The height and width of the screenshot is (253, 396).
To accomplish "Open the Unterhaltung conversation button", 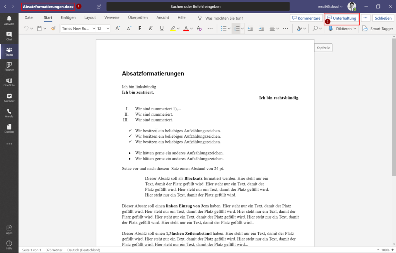I will [342, 18].
